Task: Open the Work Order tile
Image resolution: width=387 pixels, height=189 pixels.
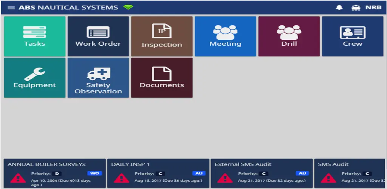Action: [x=98, y=36]
